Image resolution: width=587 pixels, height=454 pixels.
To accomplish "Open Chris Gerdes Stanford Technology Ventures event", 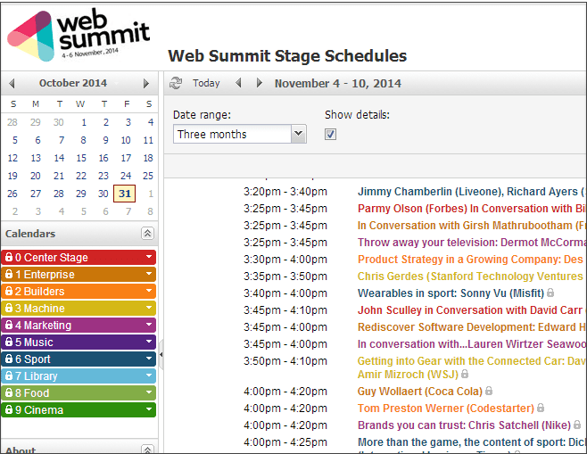I will (472, 276).
